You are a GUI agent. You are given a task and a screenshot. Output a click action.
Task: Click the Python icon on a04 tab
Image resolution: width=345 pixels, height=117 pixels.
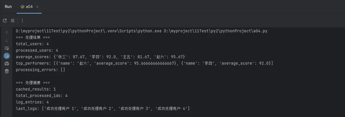[x=22, y=6]
